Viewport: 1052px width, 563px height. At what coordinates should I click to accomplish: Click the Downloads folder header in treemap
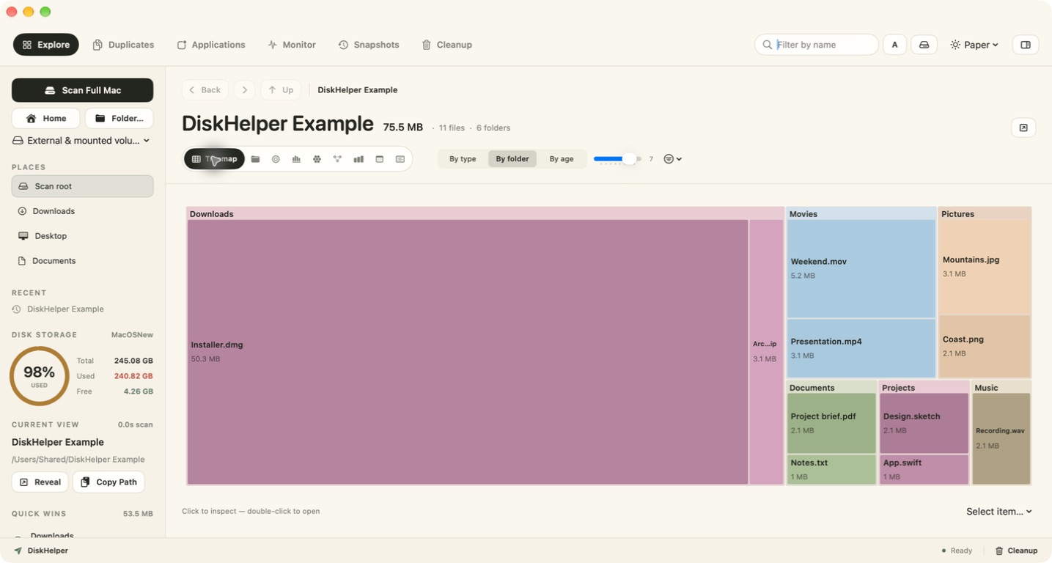coord(485,214)
